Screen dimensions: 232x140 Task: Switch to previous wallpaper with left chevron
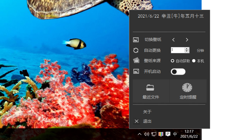pyautogui.click(x=173, y=40)
